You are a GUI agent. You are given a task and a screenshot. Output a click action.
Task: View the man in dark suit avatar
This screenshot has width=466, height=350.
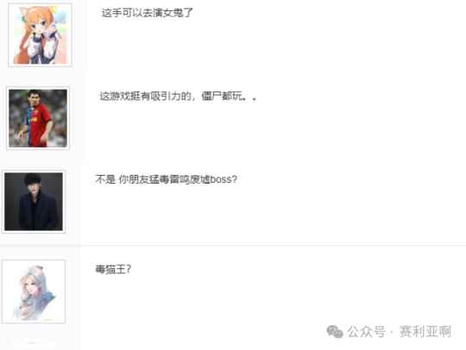(x=34, y=202)
